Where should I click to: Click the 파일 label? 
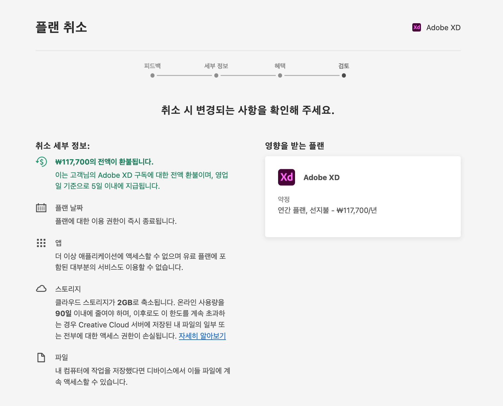(62, 357)
